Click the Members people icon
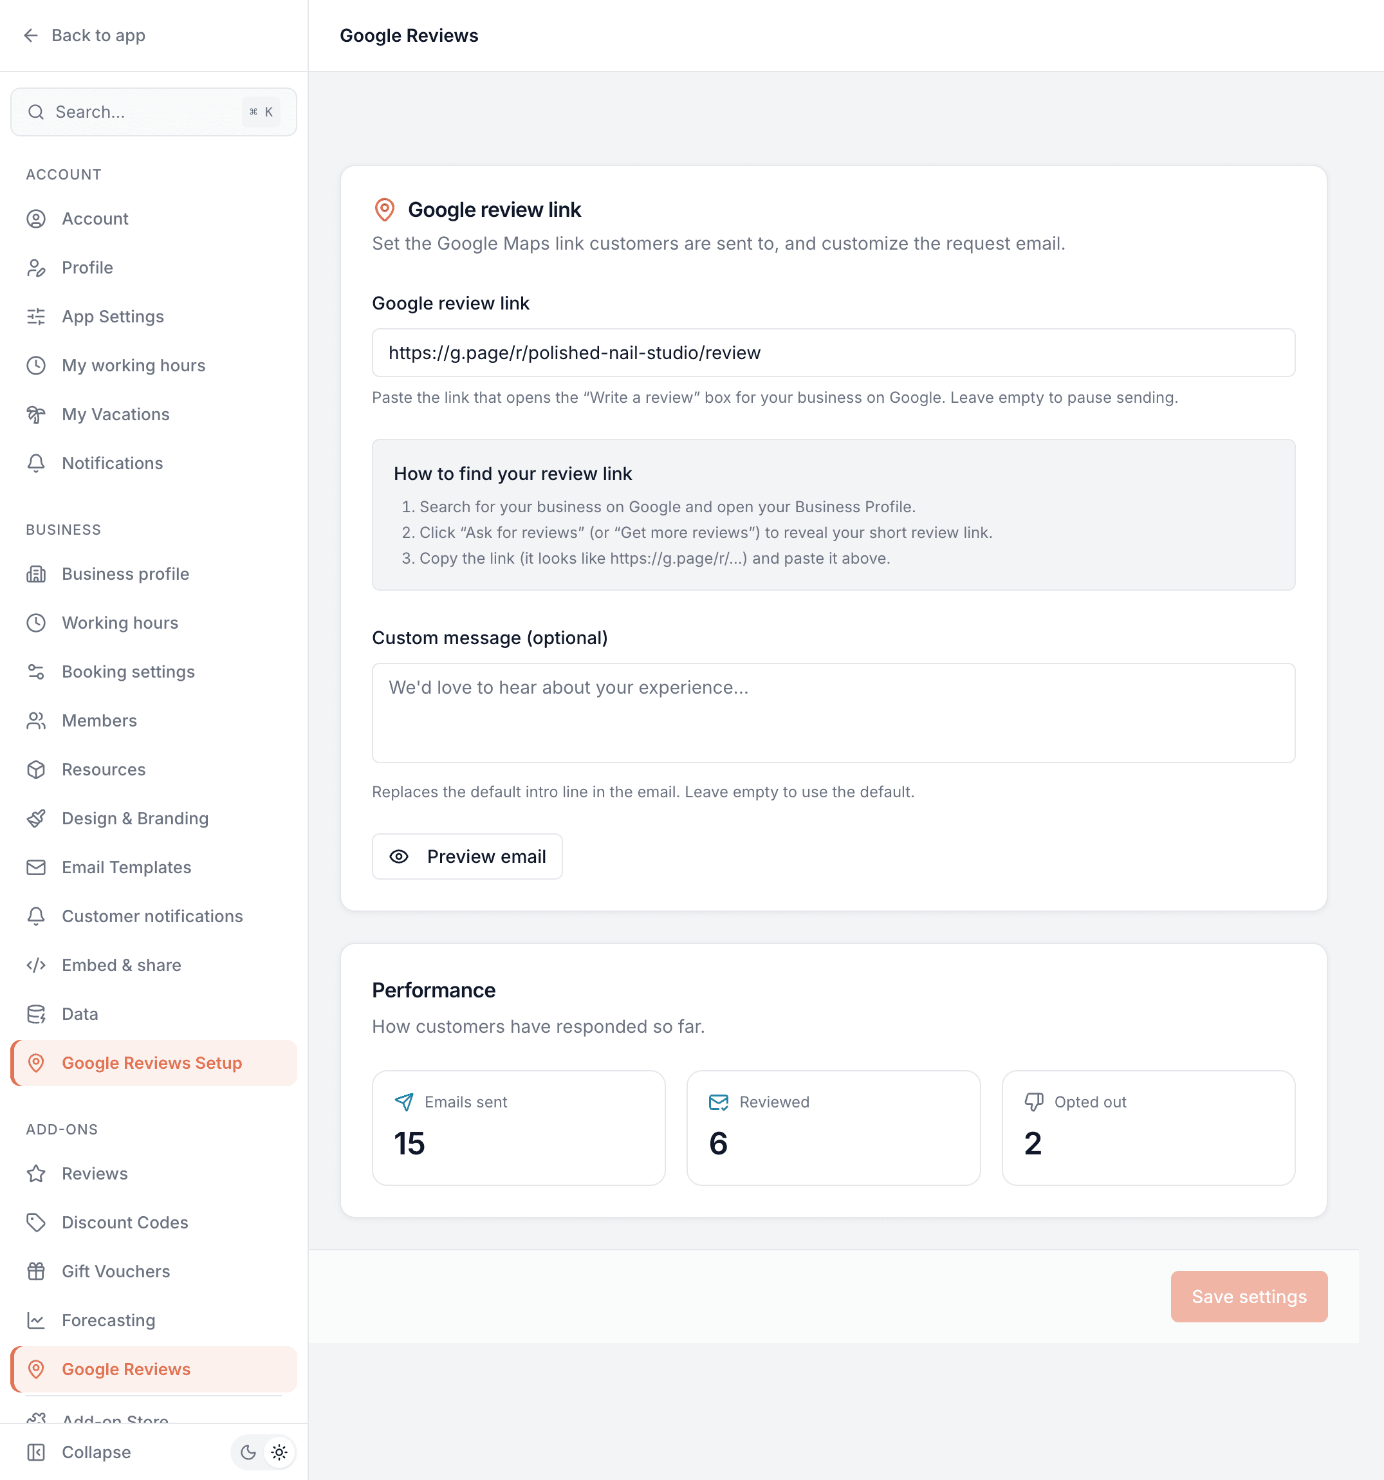Image resolution: width=1384 pixels, height=1480 pixels. tap(36, 721)
